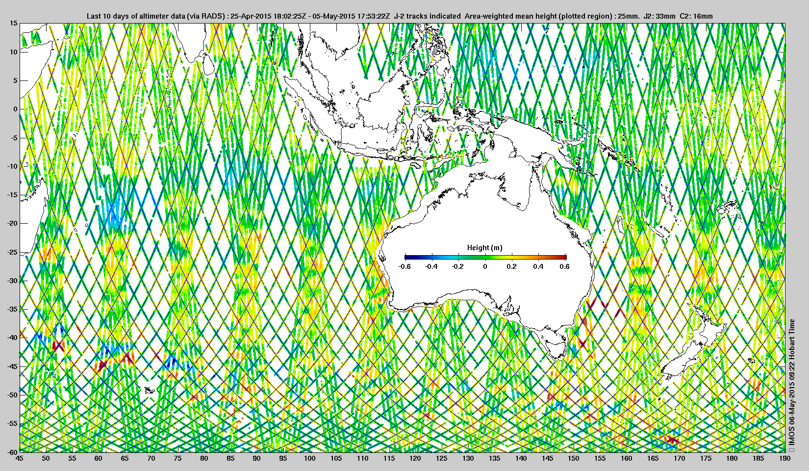Click the colorbar tick label "-0.6"
Screen dimensions: 809x471
point(404,266)
